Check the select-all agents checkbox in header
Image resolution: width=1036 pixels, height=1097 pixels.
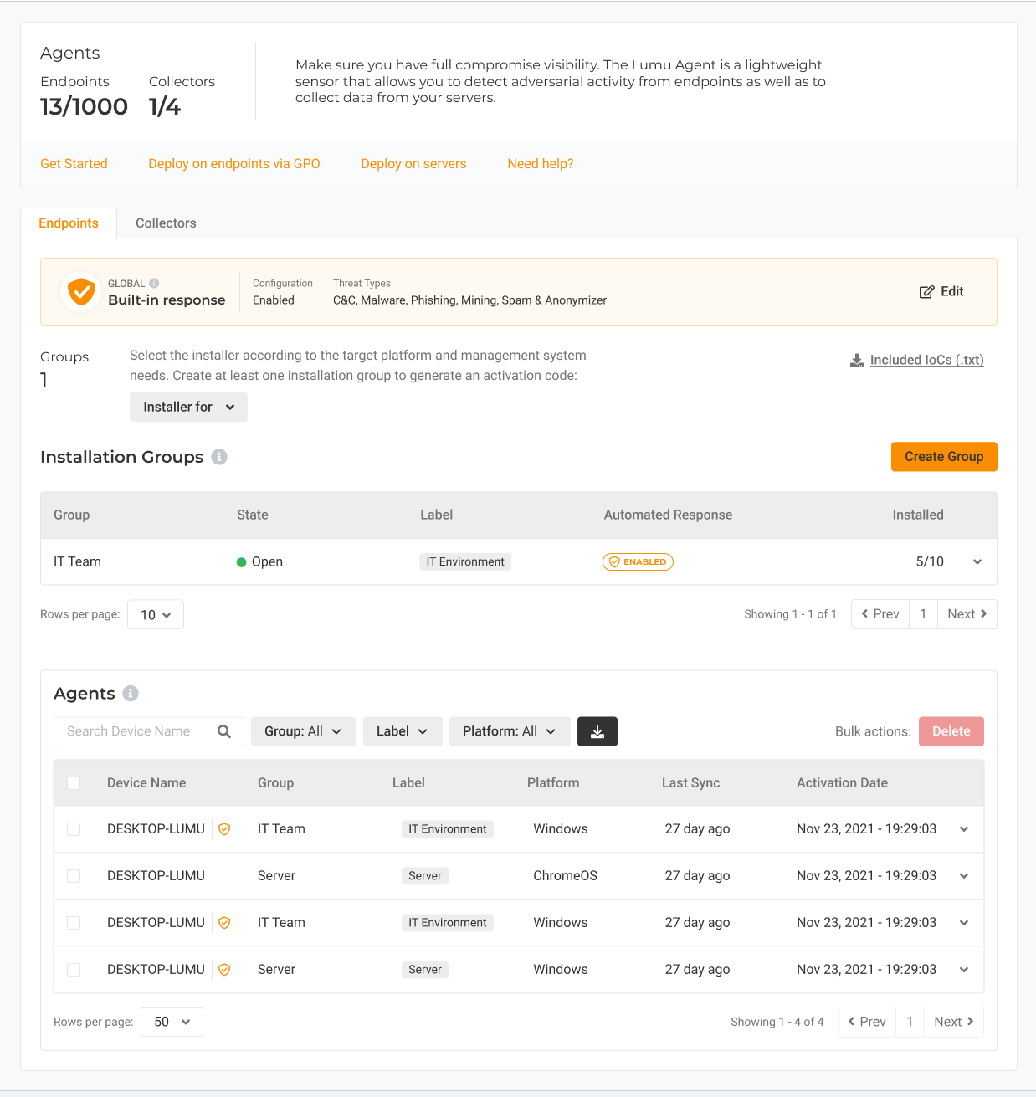pyautogui.click(x=74, y=783)
